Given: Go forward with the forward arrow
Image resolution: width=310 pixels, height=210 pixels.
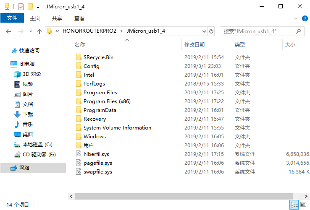Looking at the screenshot, I should coord(21,31).
